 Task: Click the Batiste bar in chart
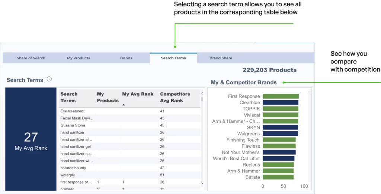[278, 177]
